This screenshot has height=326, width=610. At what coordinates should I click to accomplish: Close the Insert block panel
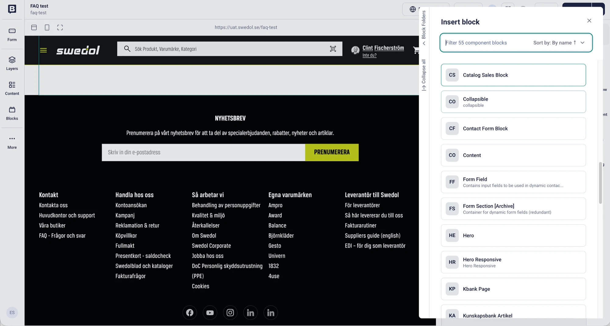pos(589,21)
